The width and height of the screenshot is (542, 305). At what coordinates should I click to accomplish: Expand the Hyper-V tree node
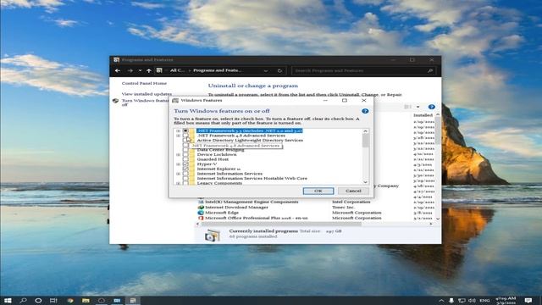179,164
